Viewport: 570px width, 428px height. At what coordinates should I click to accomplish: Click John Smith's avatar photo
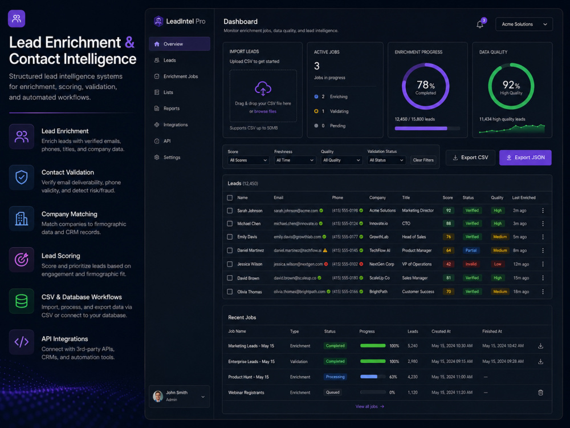[158, 397]
